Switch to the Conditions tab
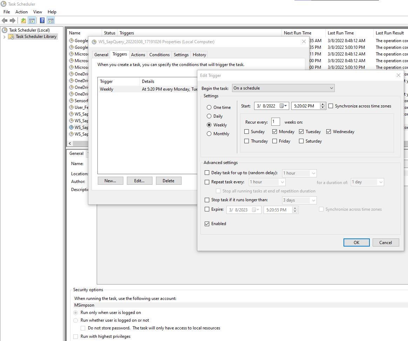408x341 pixels. (159, 54)
